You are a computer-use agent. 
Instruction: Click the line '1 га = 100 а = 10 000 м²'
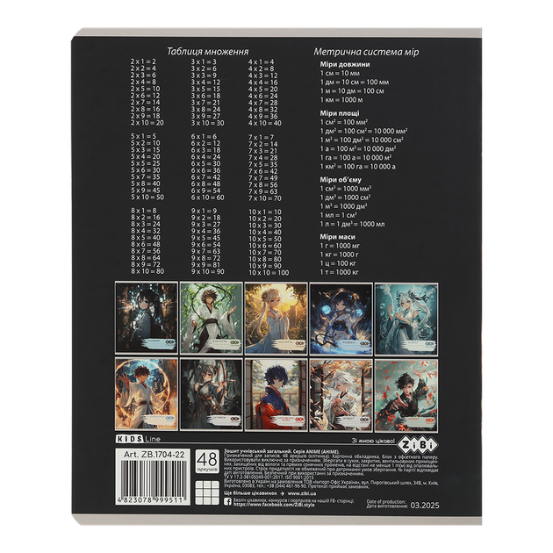coord(355,157)
